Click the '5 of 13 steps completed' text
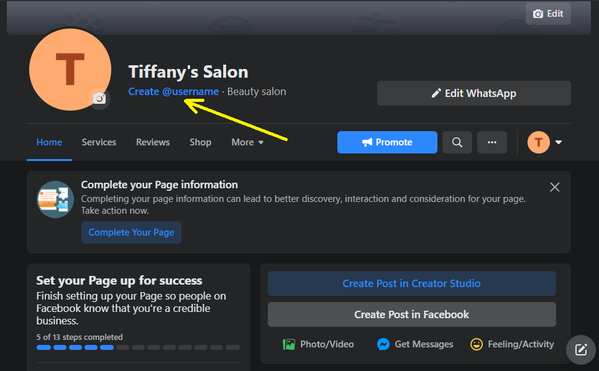The width and height of the screenshot is (599, 371). (80, 337)
